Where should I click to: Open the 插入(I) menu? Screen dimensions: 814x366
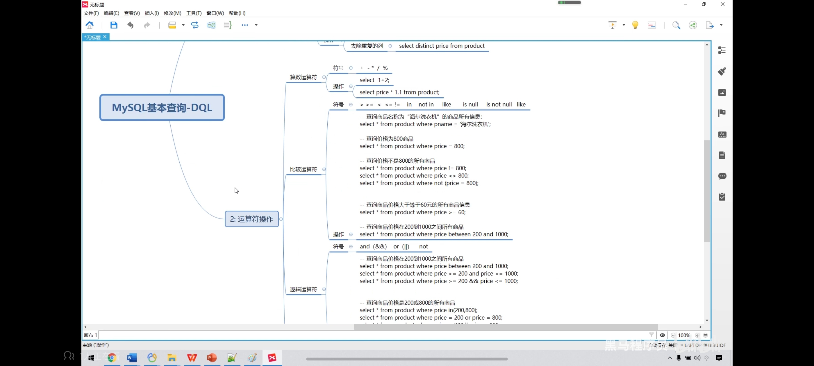pos(152,13)
